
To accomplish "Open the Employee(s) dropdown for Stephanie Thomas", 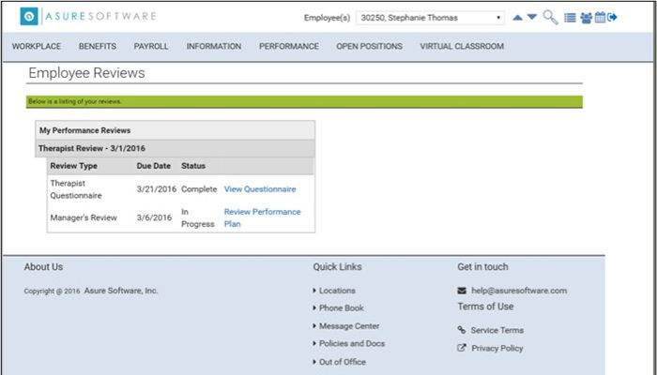I will pyautogui.click(x=430, y=18).
